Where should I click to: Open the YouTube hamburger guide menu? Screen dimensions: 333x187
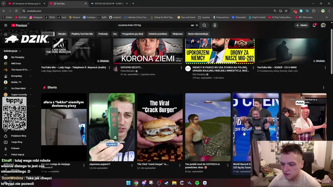click(5, 25)
